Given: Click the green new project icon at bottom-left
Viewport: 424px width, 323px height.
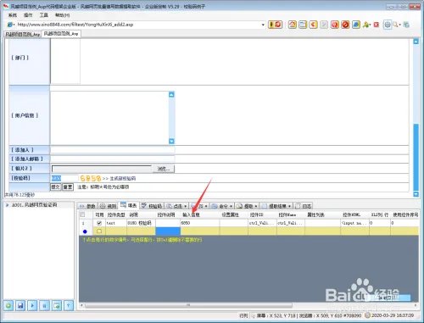Looking at the screenshot, I should point(8,305).
